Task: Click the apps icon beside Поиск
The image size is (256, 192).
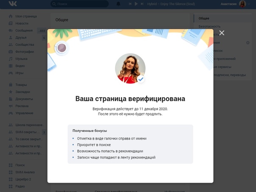Action: coord(11,165)
